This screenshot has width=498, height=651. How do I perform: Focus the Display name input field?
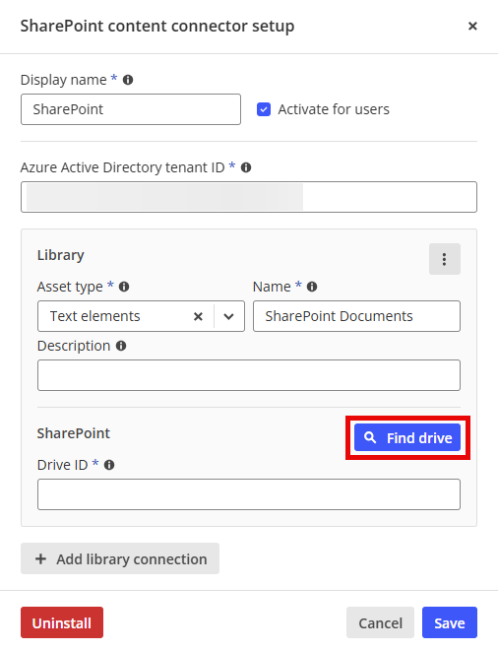point(131,109)
